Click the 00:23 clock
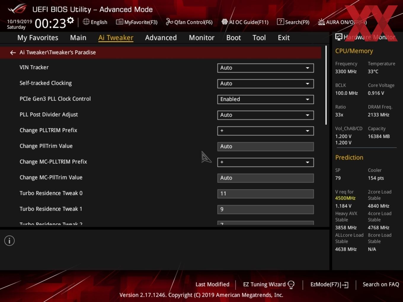 click(x=50, y=23)
